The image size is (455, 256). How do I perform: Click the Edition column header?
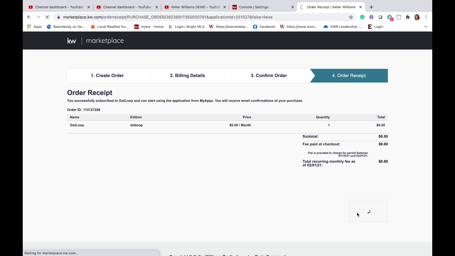(x=136, y=117)
